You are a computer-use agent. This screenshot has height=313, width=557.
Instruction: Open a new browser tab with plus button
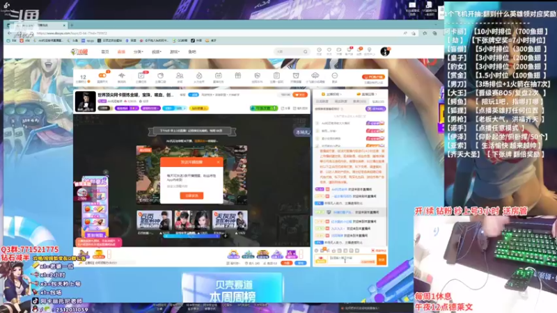click(72, 25)
